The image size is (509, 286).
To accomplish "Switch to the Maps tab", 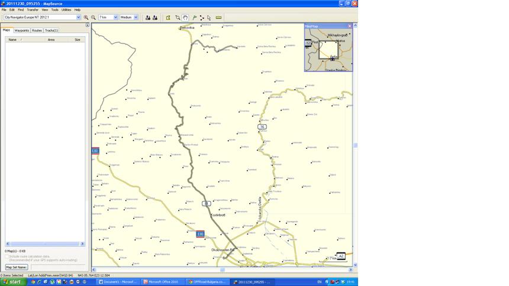I will pyautogui.click(x=7, y=30).
